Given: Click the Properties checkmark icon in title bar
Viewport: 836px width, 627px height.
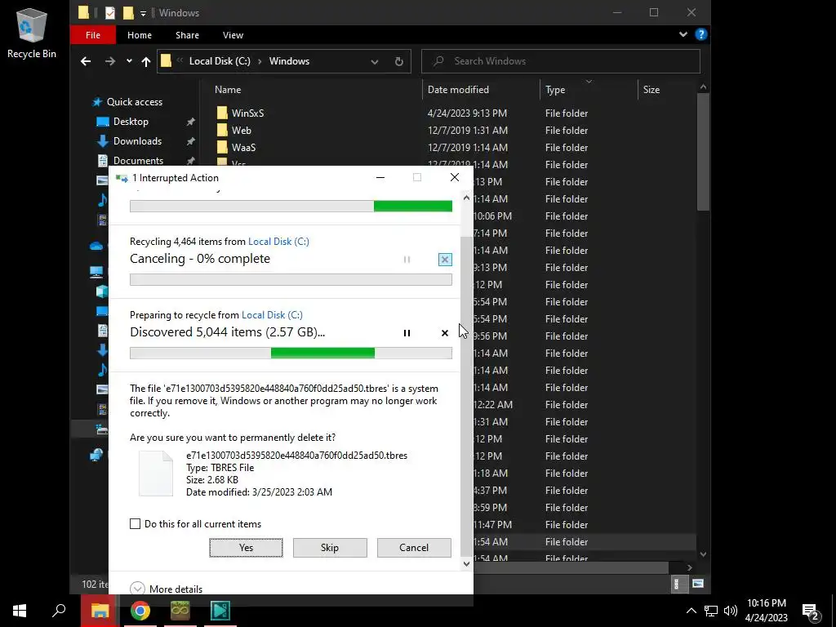Looking at the screenshot, I should (110, 13).
